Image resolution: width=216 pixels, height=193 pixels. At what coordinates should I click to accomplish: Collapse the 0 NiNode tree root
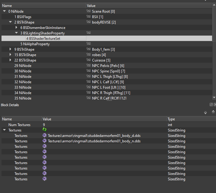pos(5,11)
